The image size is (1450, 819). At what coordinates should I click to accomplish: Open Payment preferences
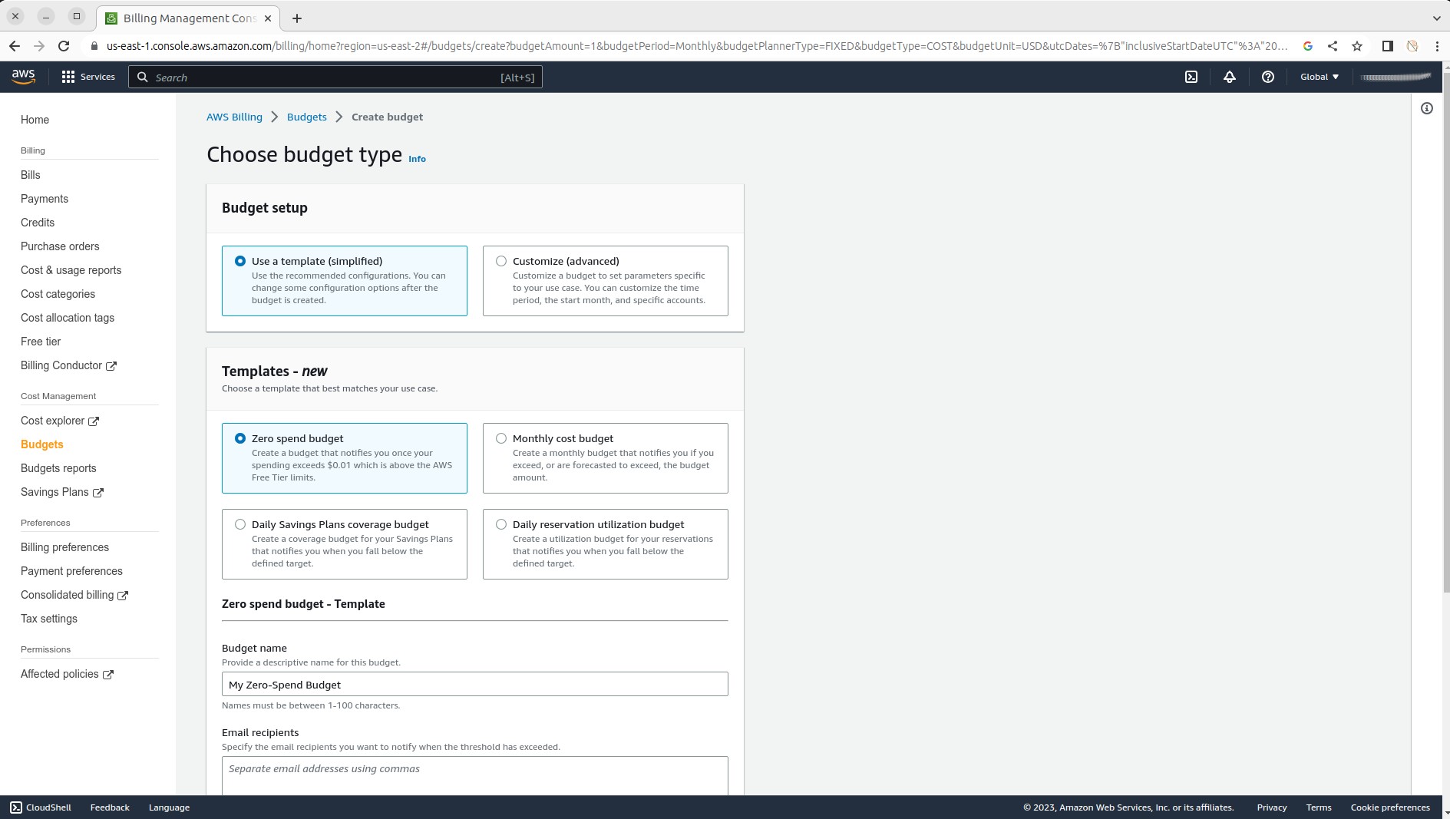71,571
